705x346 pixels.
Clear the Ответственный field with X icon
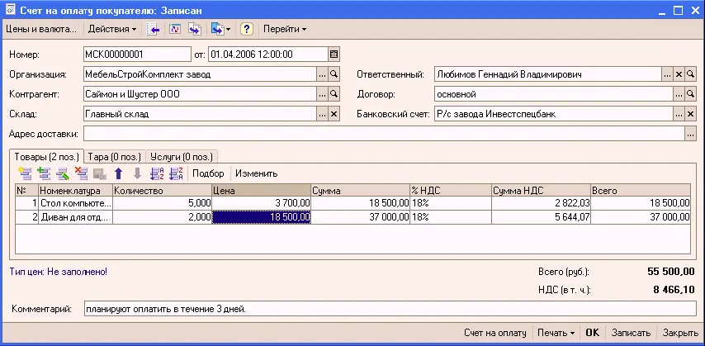[679, 74]
